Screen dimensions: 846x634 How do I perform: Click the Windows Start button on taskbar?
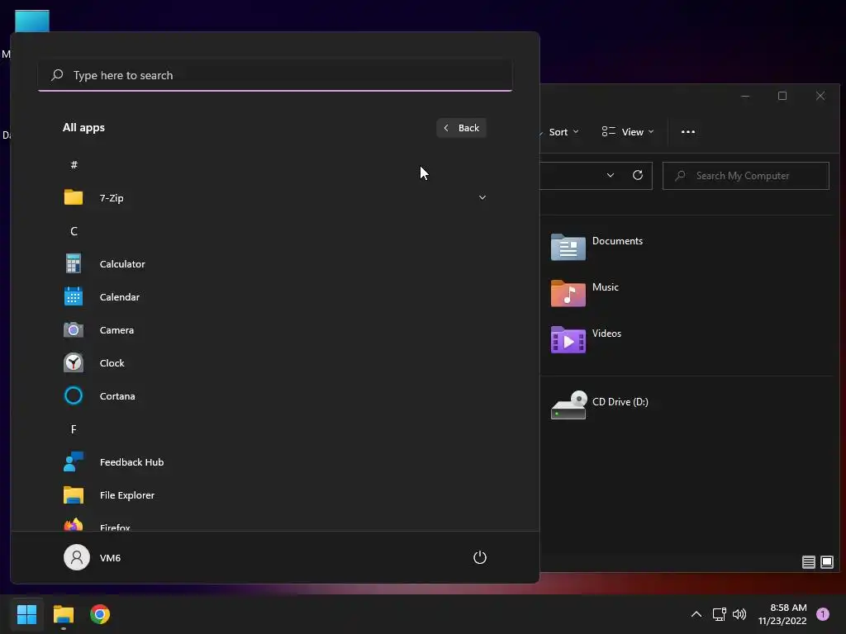(26, 614)
